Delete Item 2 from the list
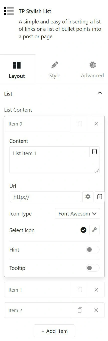 (96, 310)
